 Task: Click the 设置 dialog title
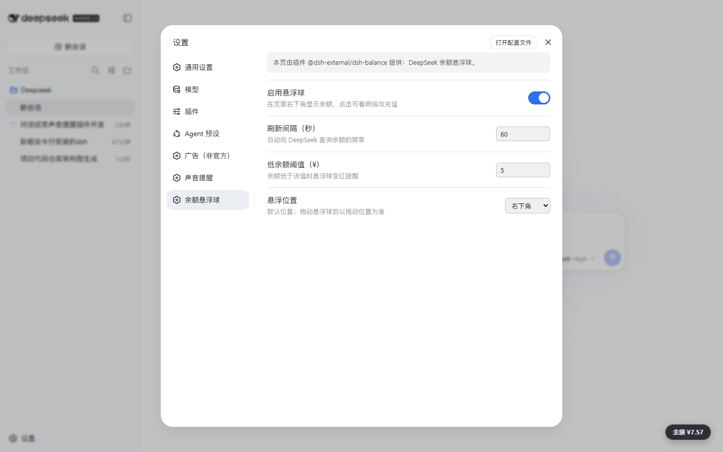(x=181, y=43)
